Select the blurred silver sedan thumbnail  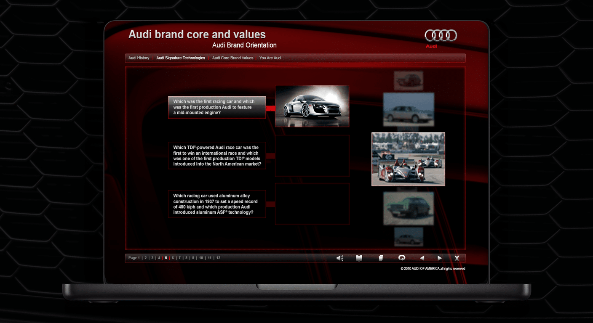point(409,110)
